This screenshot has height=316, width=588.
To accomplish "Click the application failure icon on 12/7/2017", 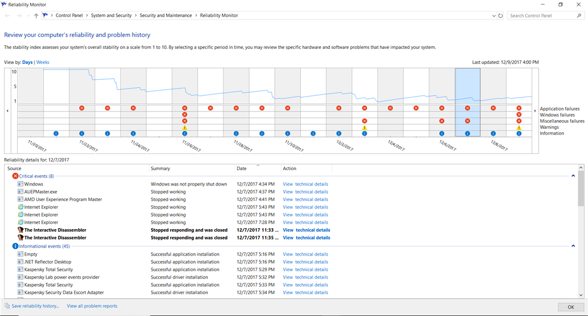I will click(467, 108).
